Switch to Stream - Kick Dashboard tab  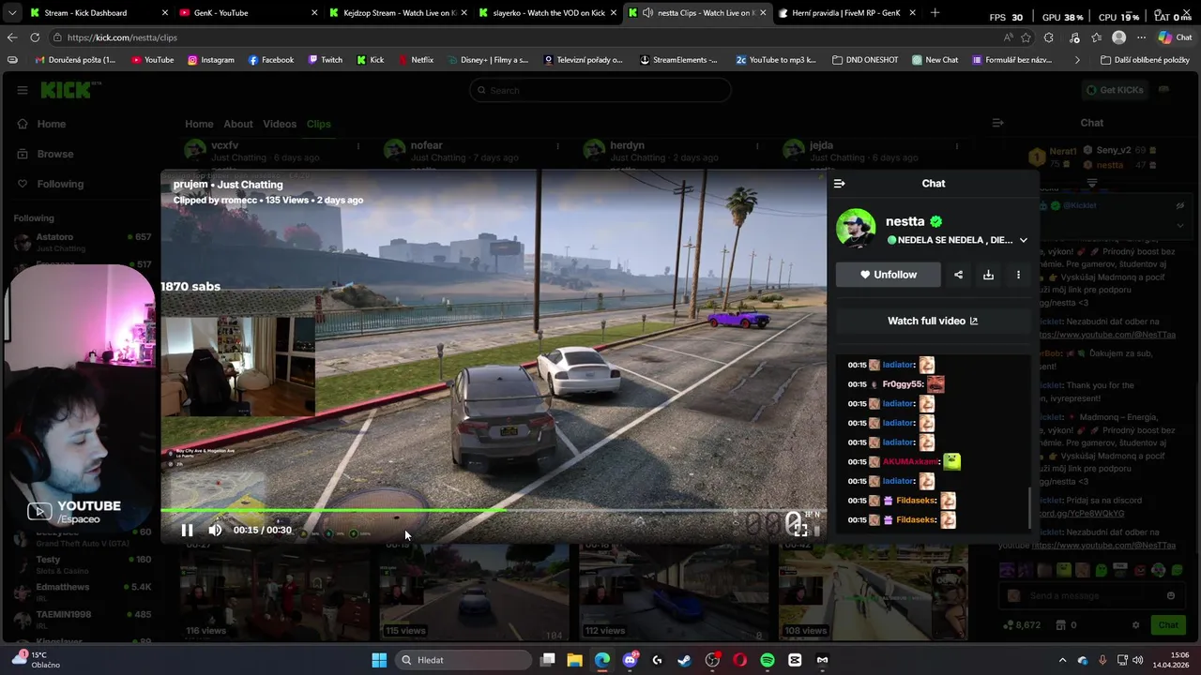coord(98,13)
